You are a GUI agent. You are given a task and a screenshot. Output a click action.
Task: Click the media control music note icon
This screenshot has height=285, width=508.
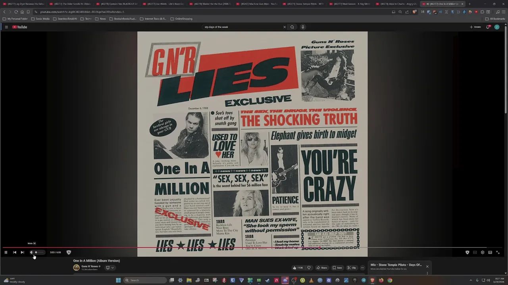pos(498,12)
